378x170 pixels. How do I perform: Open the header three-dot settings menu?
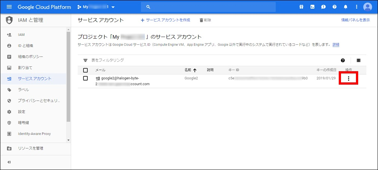(357, 7)
